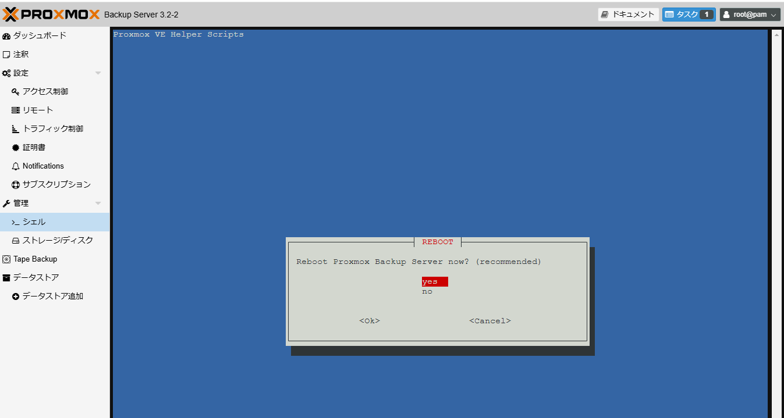Click the plus icon for データストア追加
This screenshot has width=784, height=418.
click(x=16, y=296)
